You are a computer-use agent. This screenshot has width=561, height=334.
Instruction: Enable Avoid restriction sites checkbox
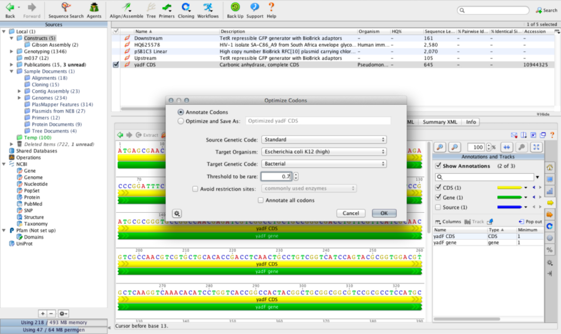(195, 189)
